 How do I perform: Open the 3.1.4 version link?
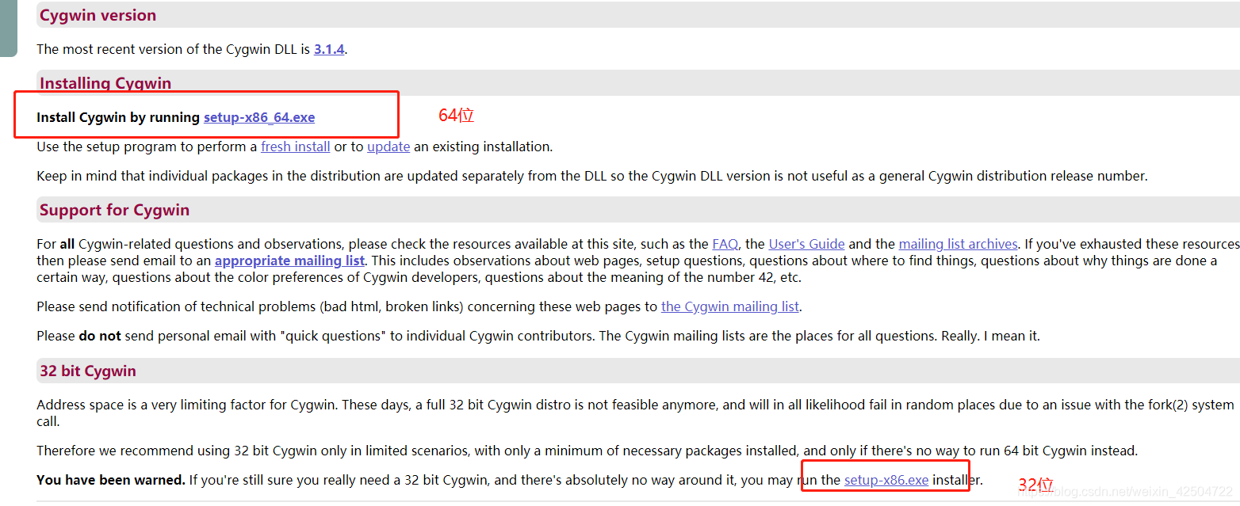(329, 49)
